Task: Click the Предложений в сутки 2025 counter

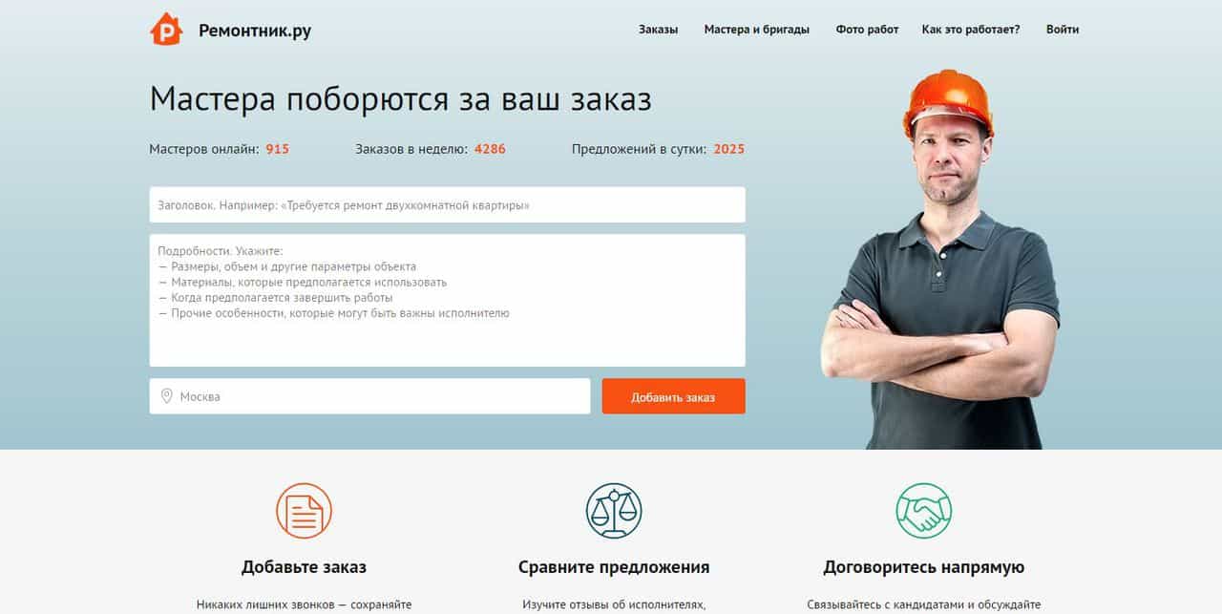Action: click(x=658, y=149)
